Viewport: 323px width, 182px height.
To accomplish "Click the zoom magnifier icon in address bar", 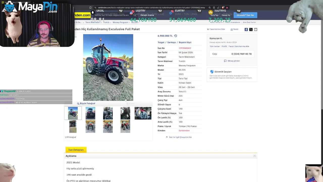I will click(209, 8).
